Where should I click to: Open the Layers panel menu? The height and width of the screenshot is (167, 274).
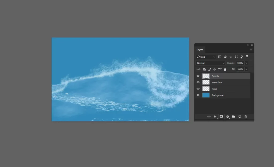[x=251, y=50]
